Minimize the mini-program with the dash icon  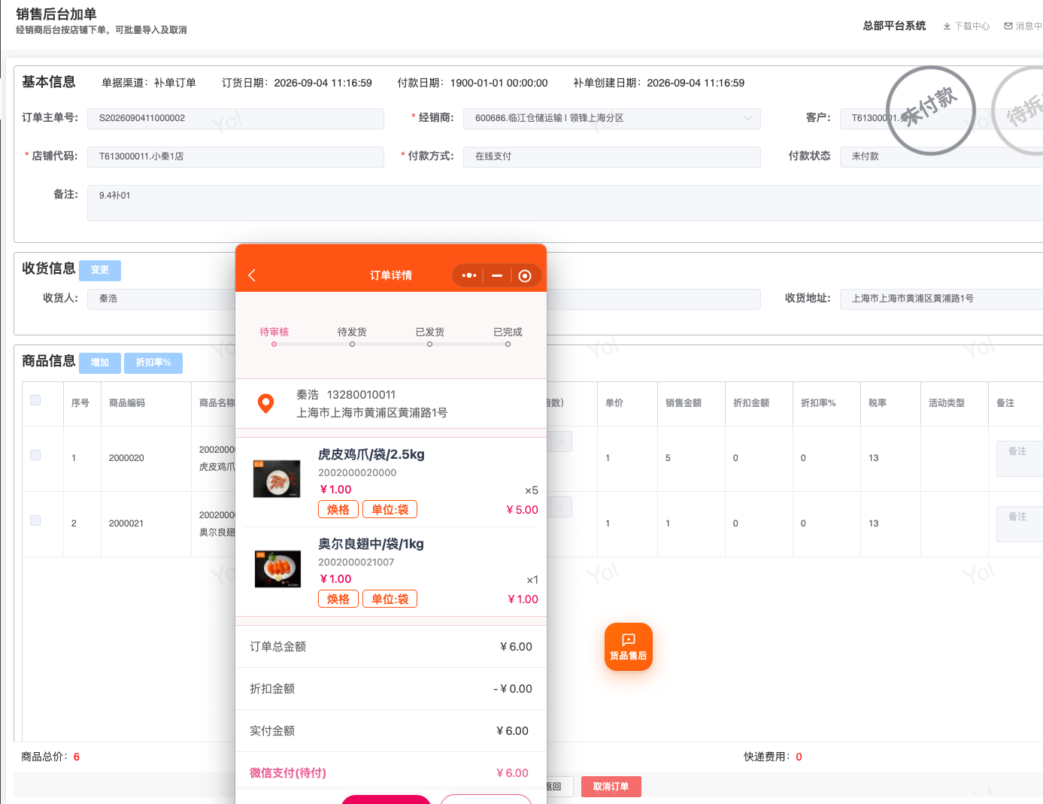tap(497, 276)
